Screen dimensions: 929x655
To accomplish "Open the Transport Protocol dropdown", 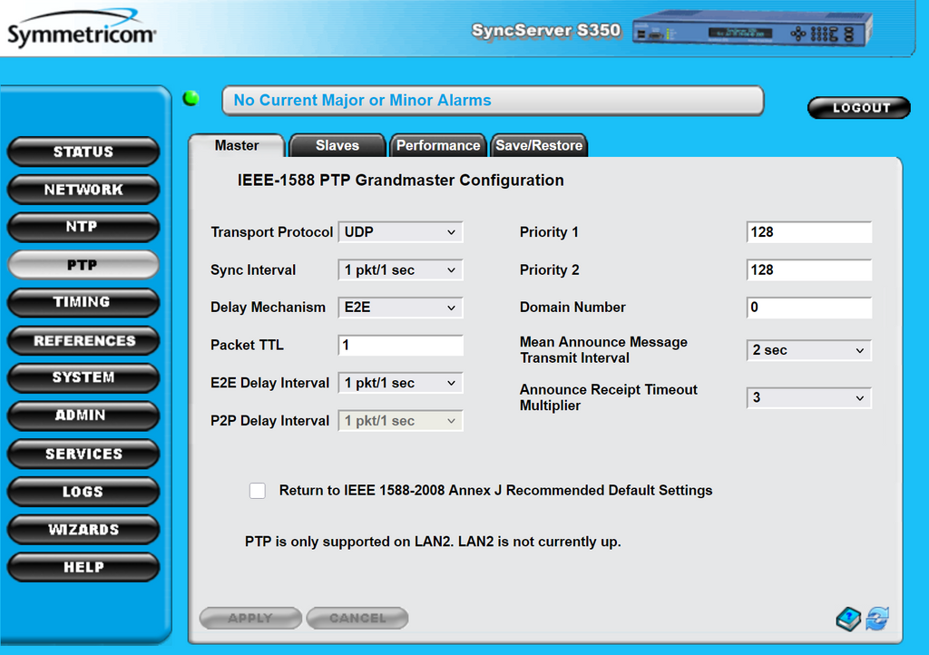I will point(400,232).
